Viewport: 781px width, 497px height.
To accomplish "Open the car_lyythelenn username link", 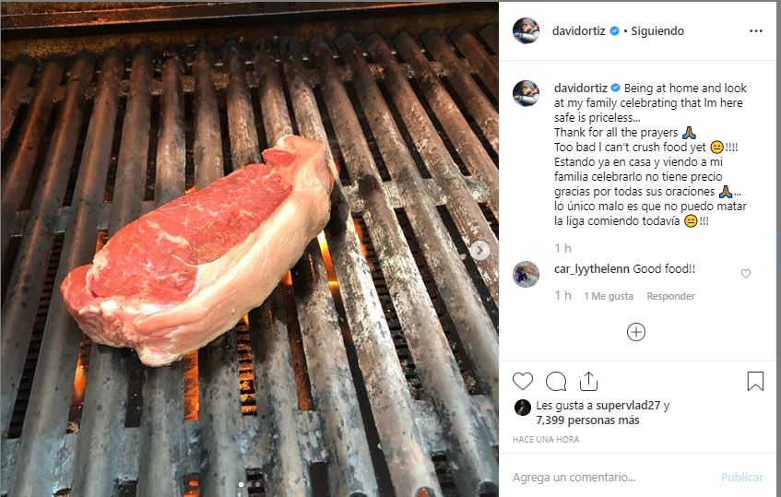I will click(592, 269).
